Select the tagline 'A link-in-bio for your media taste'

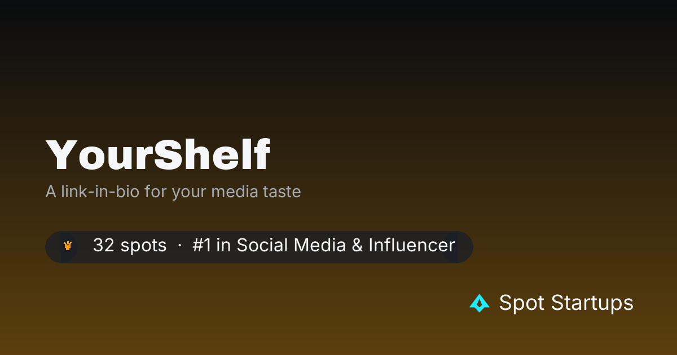click(x=173, y=192)
